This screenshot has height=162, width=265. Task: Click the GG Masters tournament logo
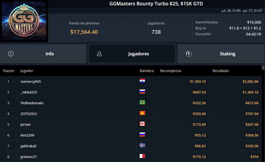coord(24,21)
